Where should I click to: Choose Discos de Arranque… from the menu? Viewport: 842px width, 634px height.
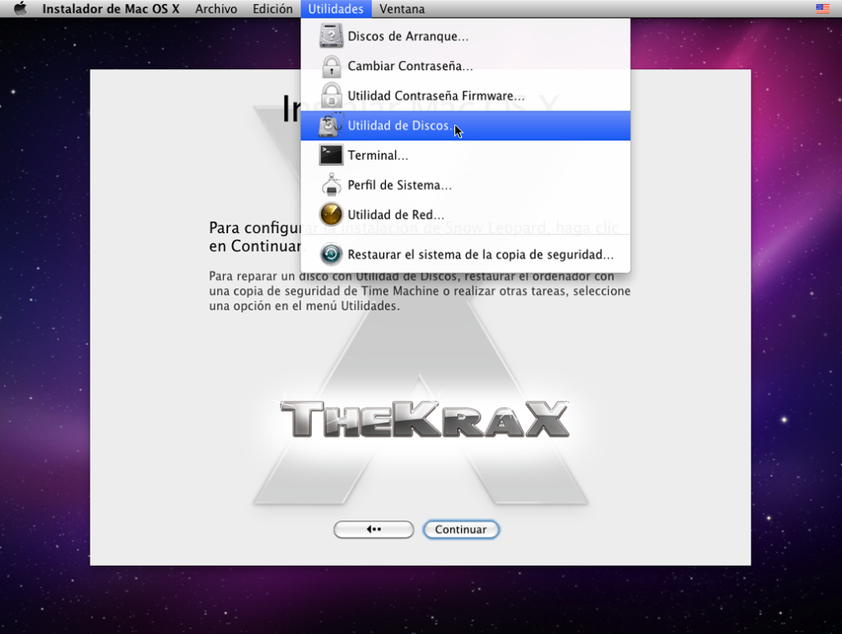click(x=465, y=36)
